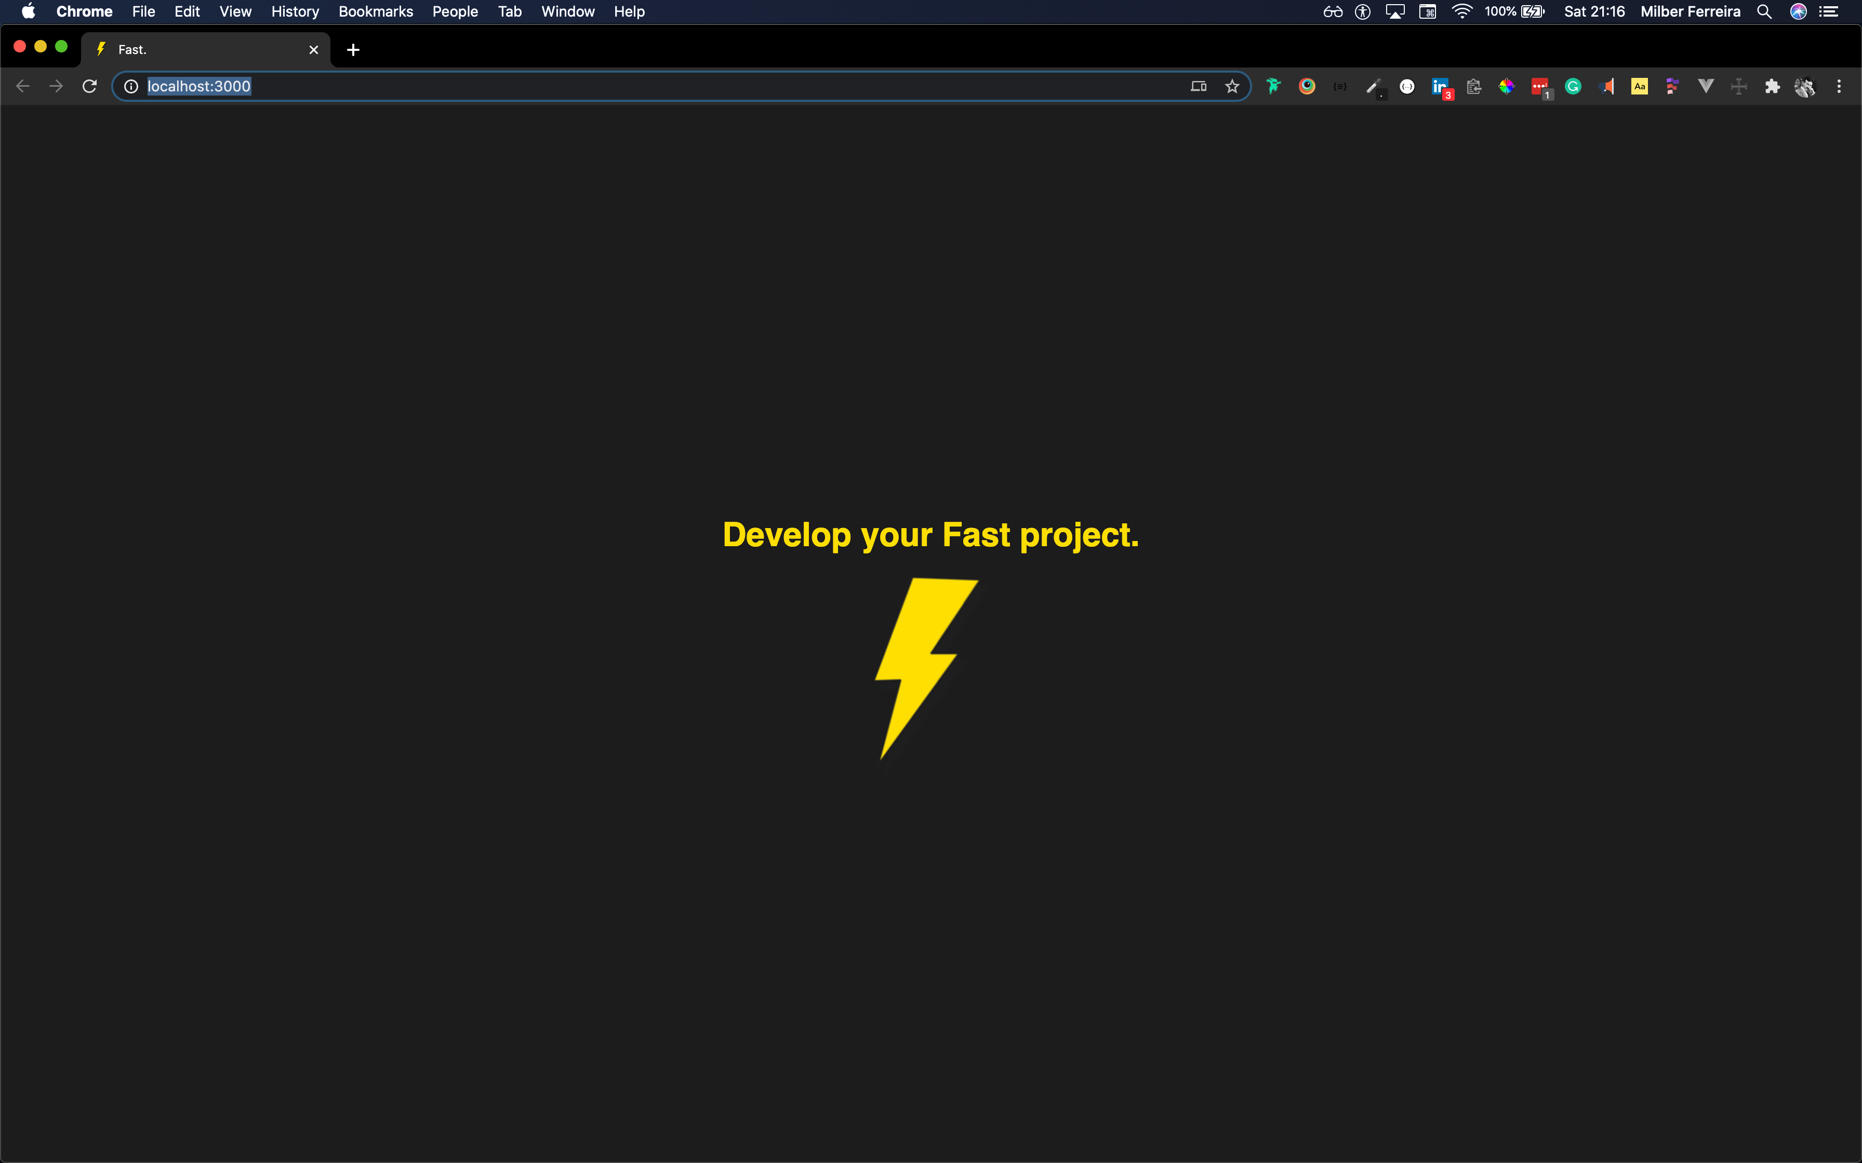This screenshot has height=1163, width=1862.
Task: Open the eyedropper color picker extension
Action: click(1374, 86)
